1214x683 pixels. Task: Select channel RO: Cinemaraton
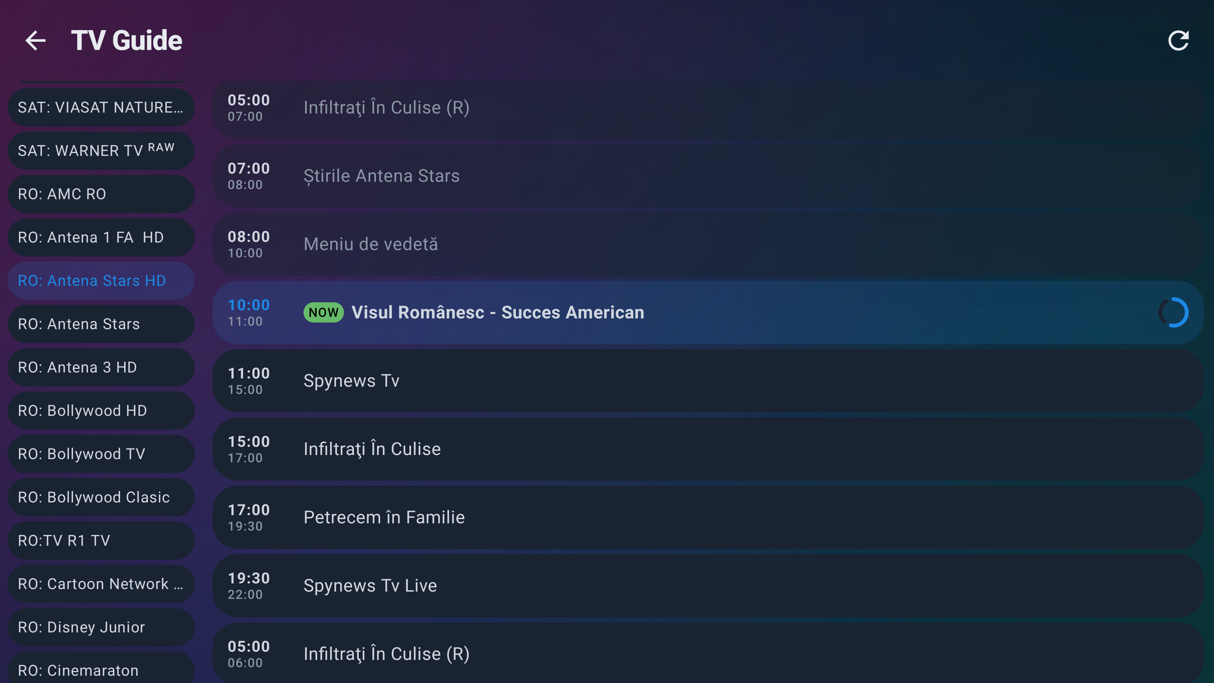[x=101, y=670]
